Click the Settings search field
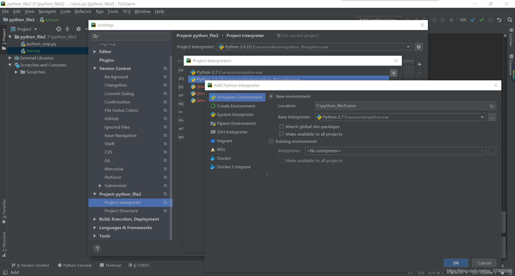Image resolution: width=515 pixels, height=276 pixels. (x=131, y=36)
